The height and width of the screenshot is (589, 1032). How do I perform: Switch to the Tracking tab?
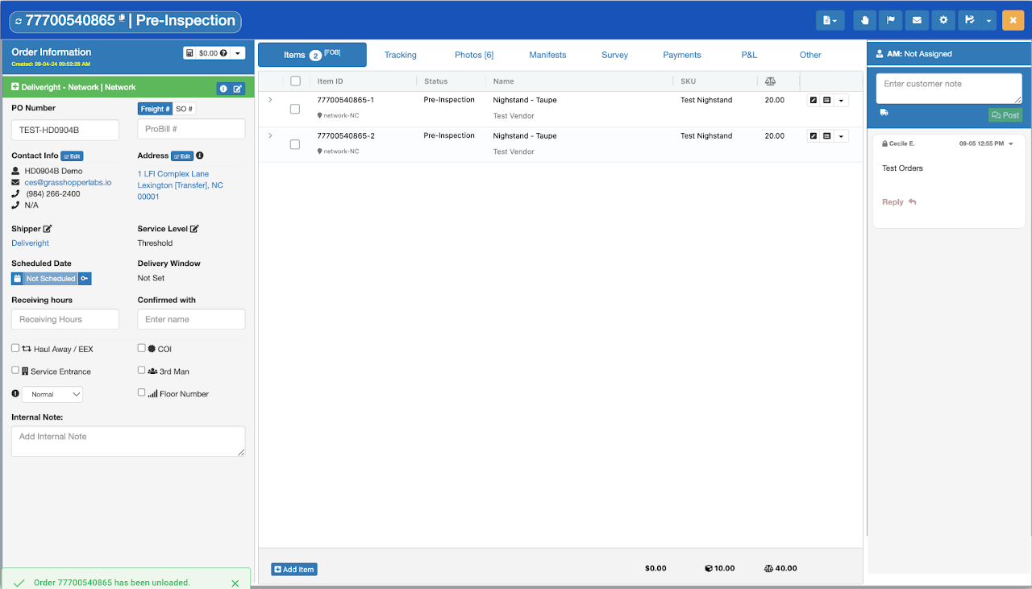(x=401, y=55)
